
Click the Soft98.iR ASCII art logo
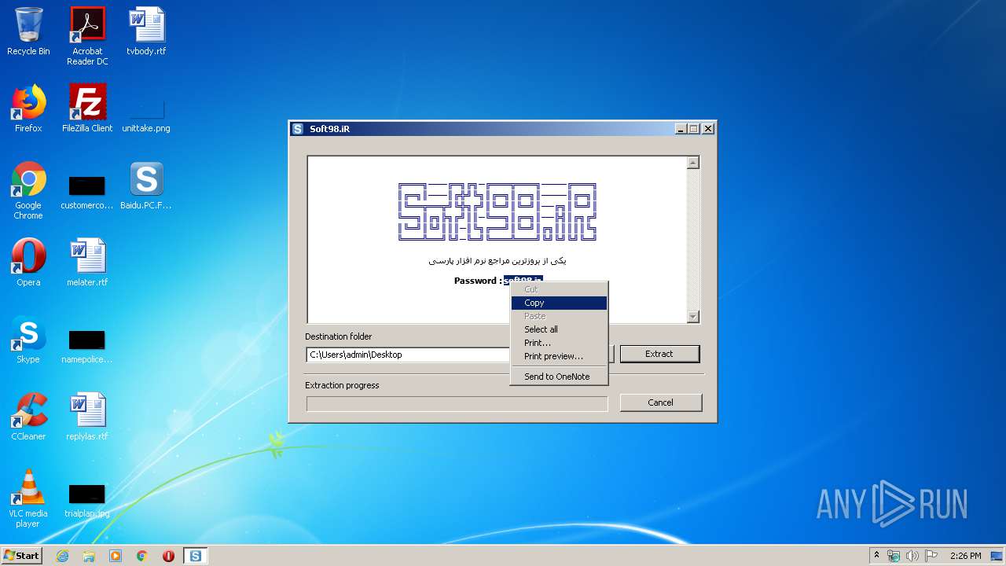tap(497, 211)
